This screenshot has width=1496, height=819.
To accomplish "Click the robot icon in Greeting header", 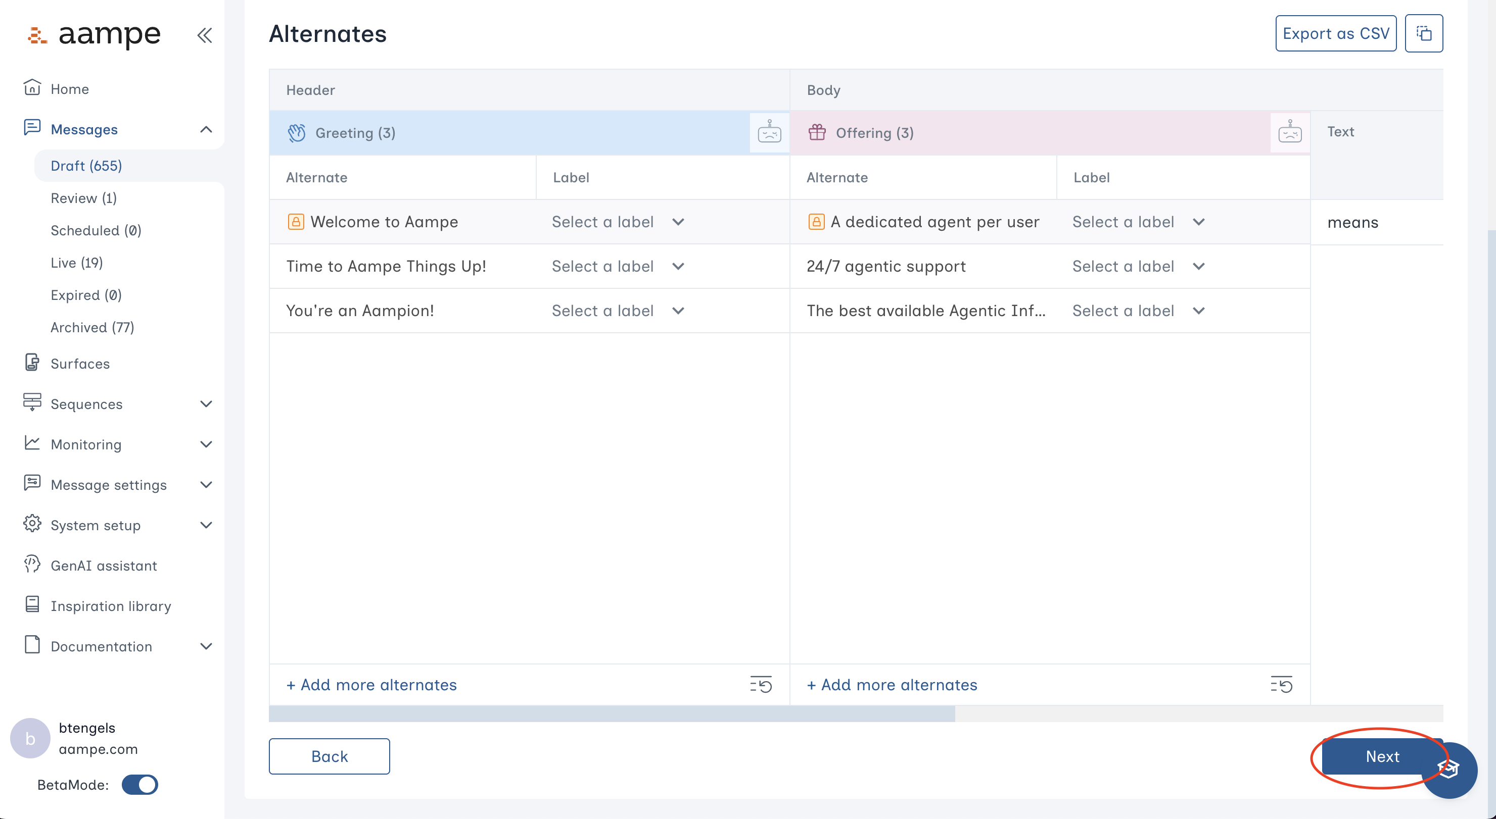I will tap(769, 132).
